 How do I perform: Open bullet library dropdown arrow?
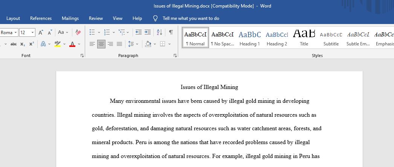click(99, 32)
